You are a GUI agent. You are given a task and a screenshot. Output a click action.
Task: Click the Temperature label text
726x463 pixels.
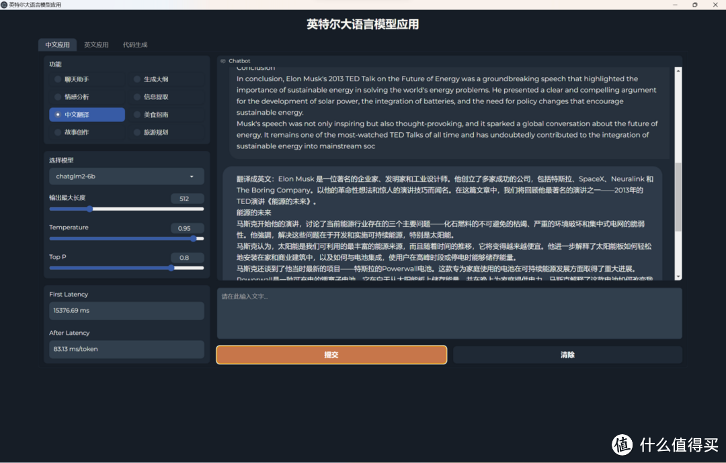point(69,227)
